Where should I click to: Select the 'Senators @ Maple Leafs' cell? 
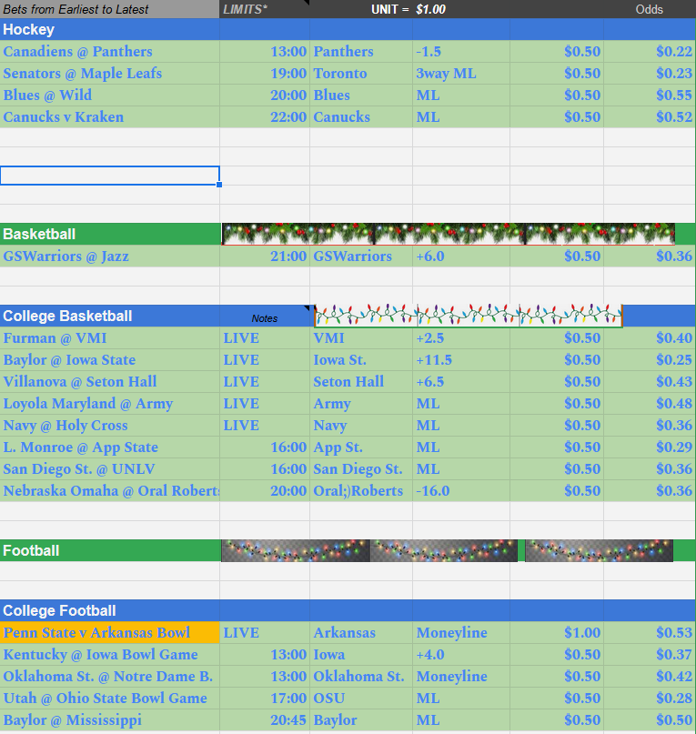109,74
